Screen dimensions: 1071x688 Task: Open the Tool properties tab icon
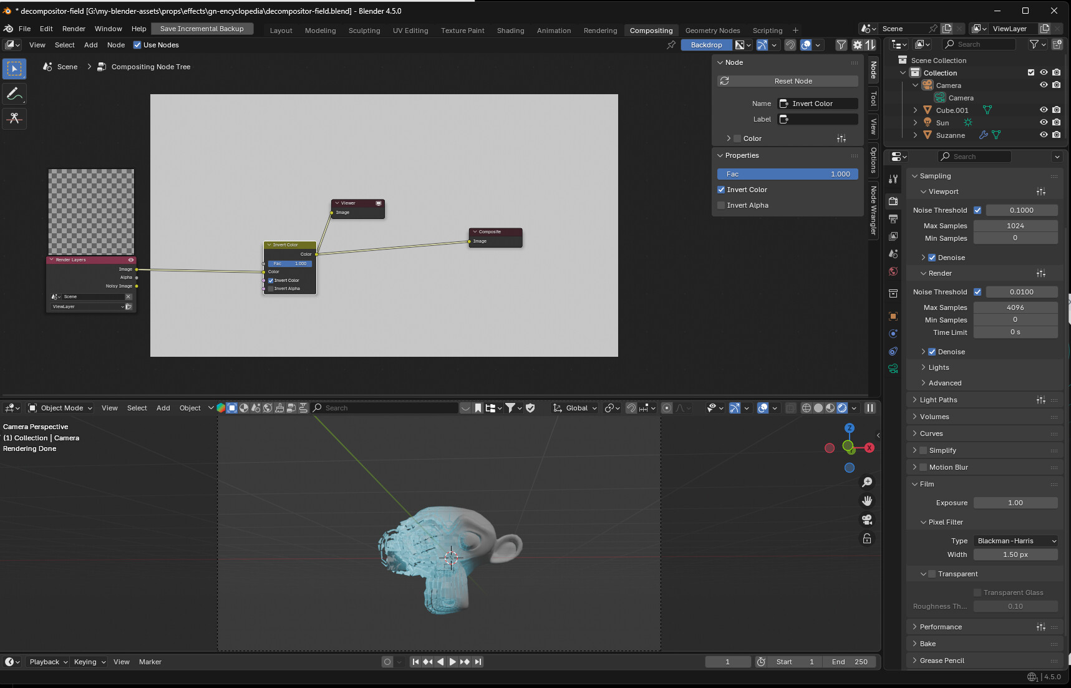click(893, 179)
